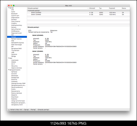Image resolution: width=137 pixels, height=126 pixels.
Task: Collapse the Sprzęt section in sidebar
Action: tap(9, 8)
